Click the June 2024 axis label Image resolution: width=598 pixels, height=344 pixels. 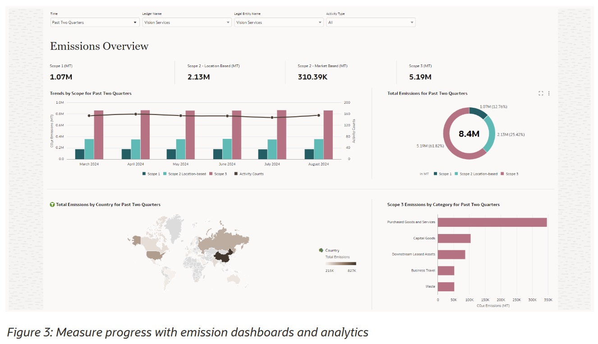[227, 164]
